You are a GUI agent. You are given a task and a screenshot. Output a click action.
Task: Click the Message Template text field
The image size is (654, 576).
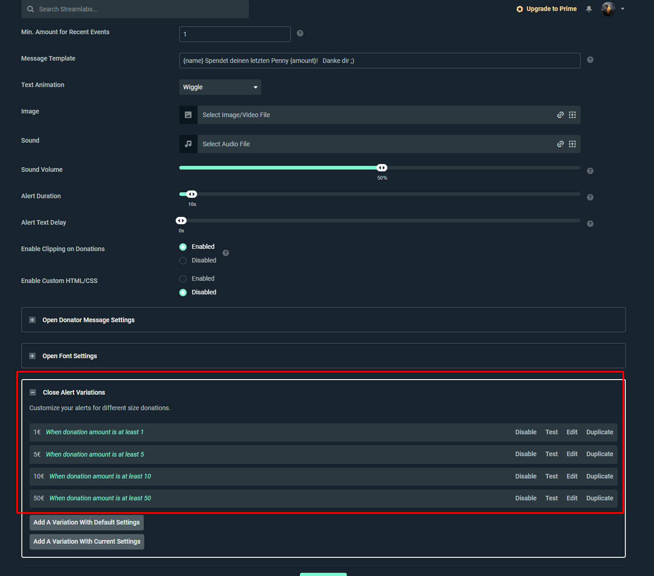tap(380, 61)
